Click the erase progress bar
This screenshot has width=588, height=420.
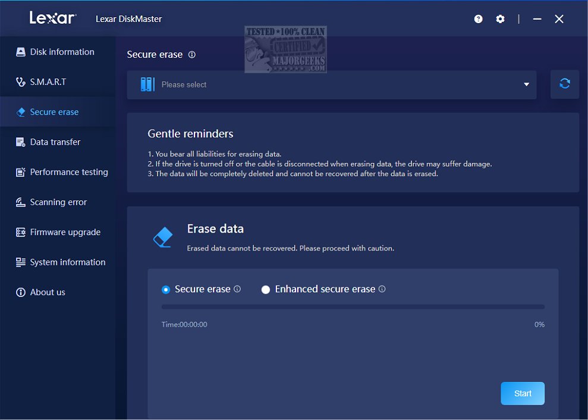(x=353, y=306)
